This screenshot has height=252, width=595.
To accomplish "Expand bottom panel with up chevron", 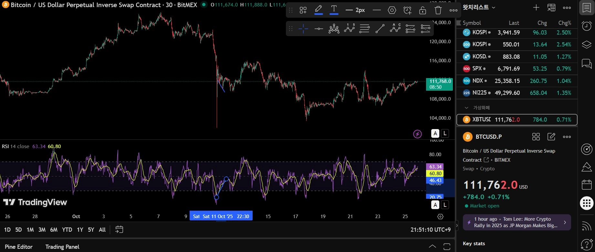I will click(x=432, y=247).
